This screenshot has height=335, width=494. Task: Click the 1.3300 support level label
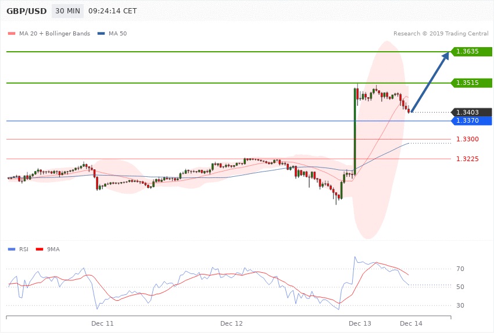[x=467, y=140]
